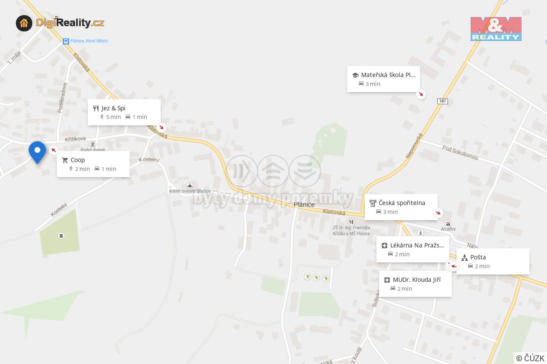Screen dimensions: 547x364
Task: Open the DigiReality.cz logo link
Action: [x=60, y=23]
